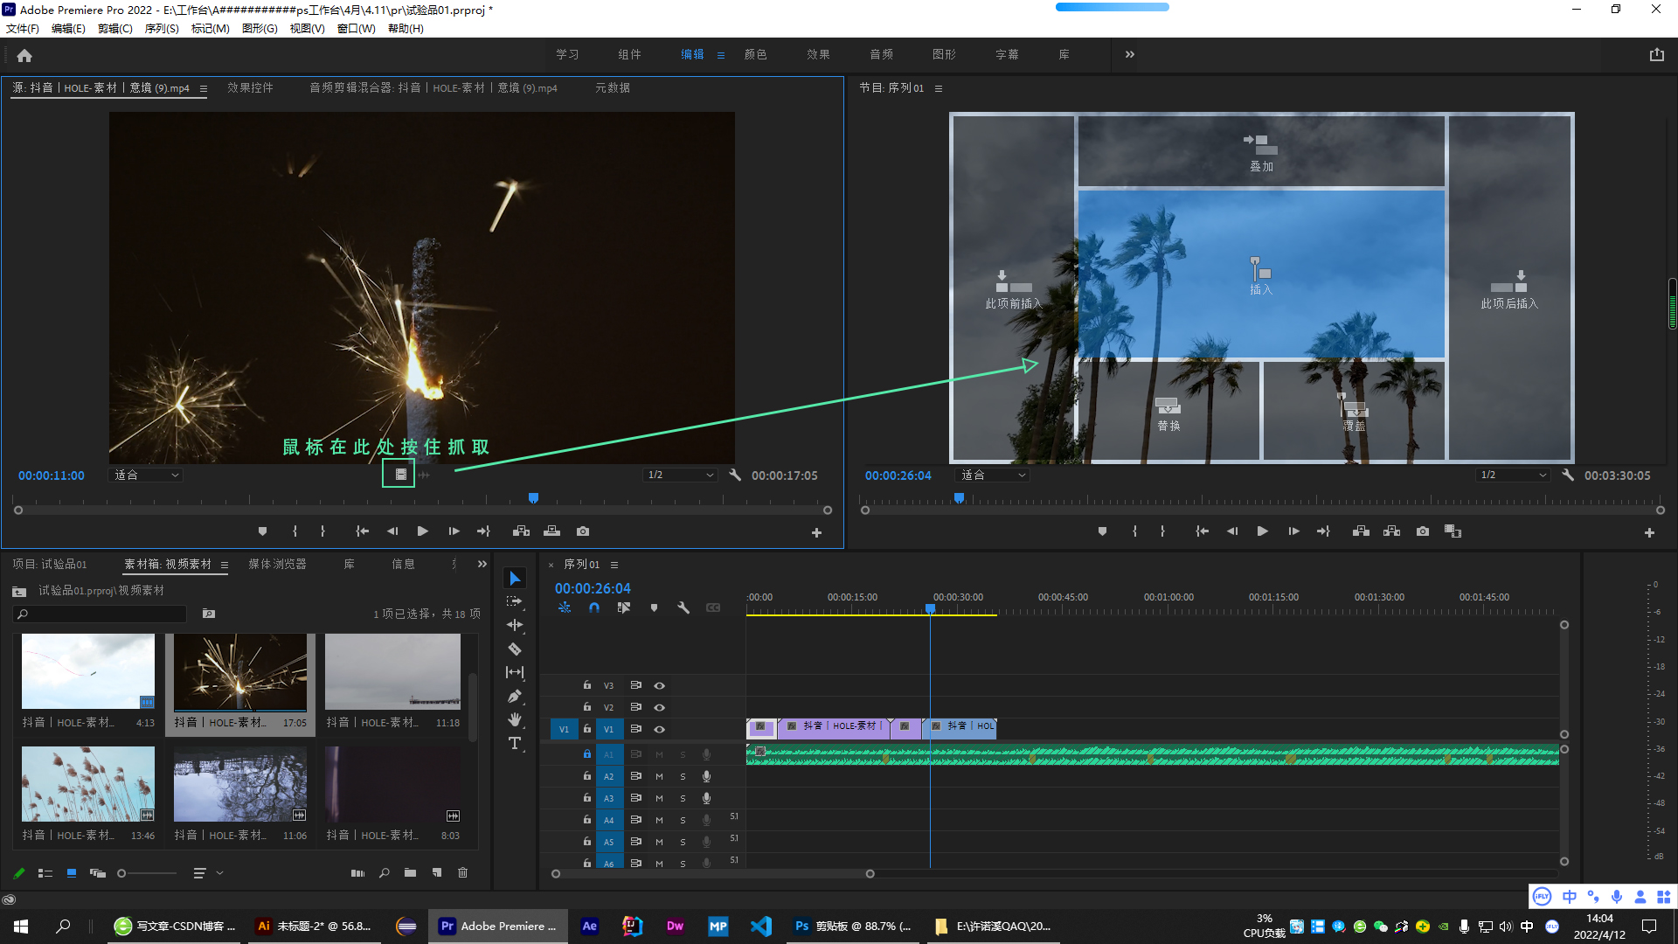
Task: Click the project panel delete trash icon
Action: pos(463,872)
